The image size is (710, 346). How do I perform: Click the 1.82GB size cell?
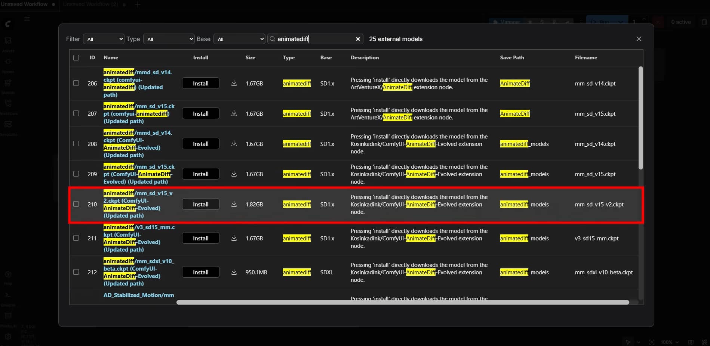[254, 204]
